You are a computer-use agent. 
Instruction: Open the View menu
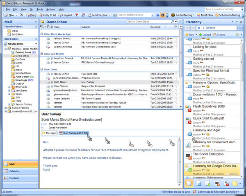click(x=23, y=9)
